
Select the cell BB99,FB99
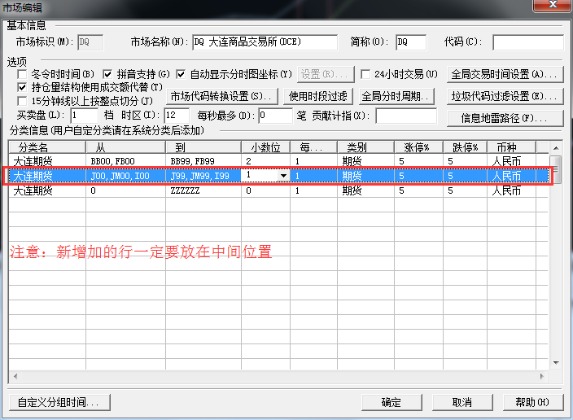(x=203, y=161)
